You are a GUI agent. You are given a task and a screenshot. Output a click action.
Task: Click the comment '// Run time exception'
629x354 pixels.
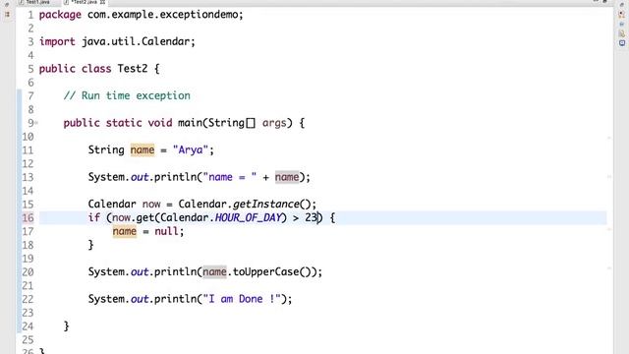pos(127,95)
